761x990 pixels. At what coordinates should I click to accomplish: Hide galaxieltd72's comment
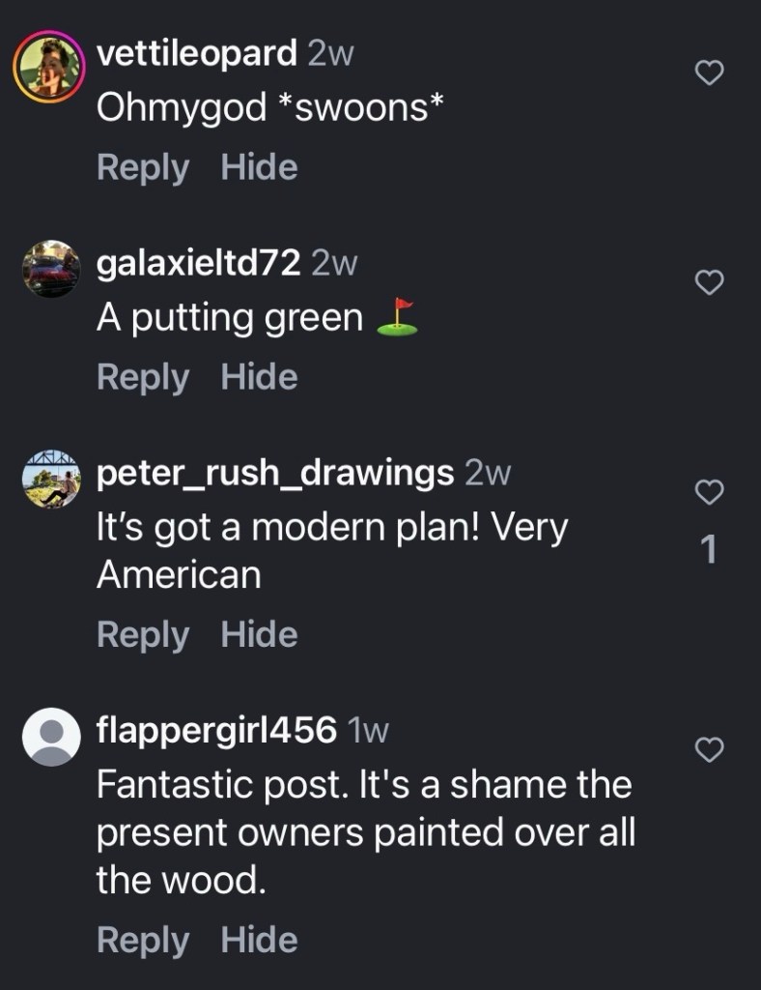[x=259, y=377]
